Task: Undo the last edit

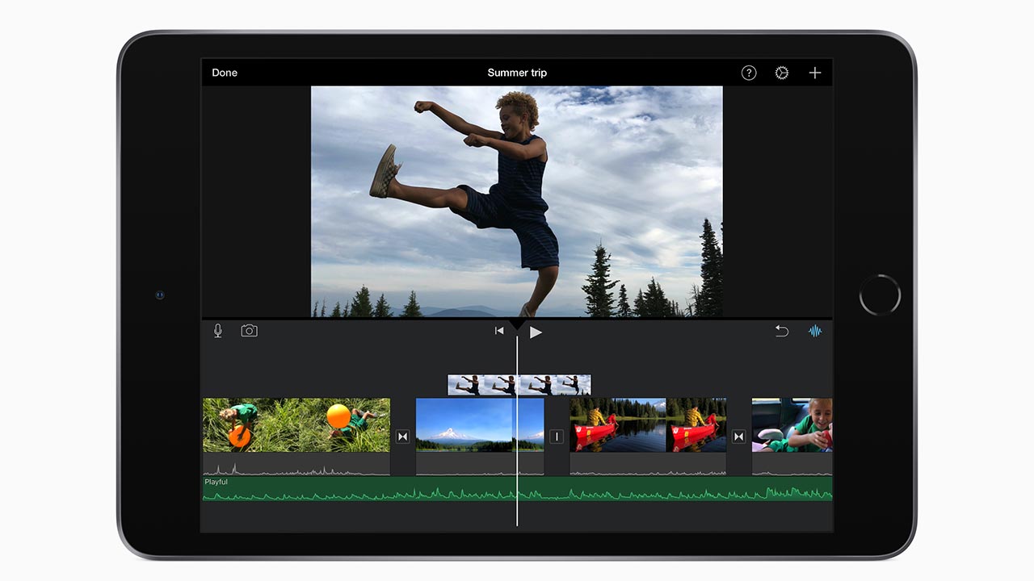Action: pos(782,331)
